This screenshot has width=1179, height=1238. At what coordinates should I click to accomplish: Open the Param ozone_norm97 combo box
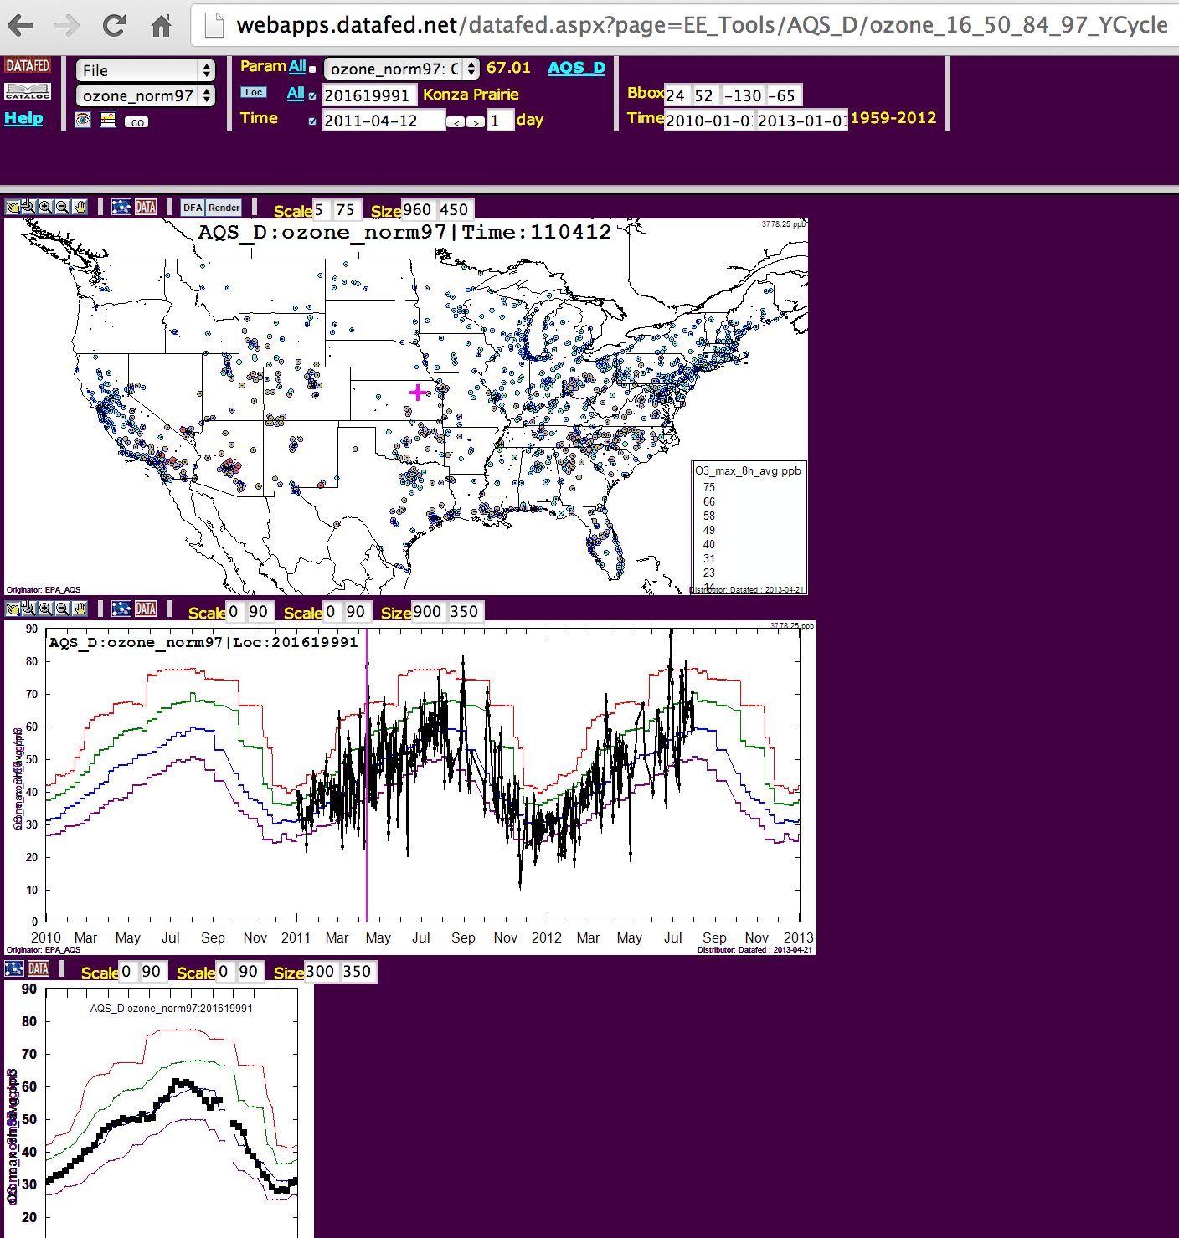(x=402, y=69)
